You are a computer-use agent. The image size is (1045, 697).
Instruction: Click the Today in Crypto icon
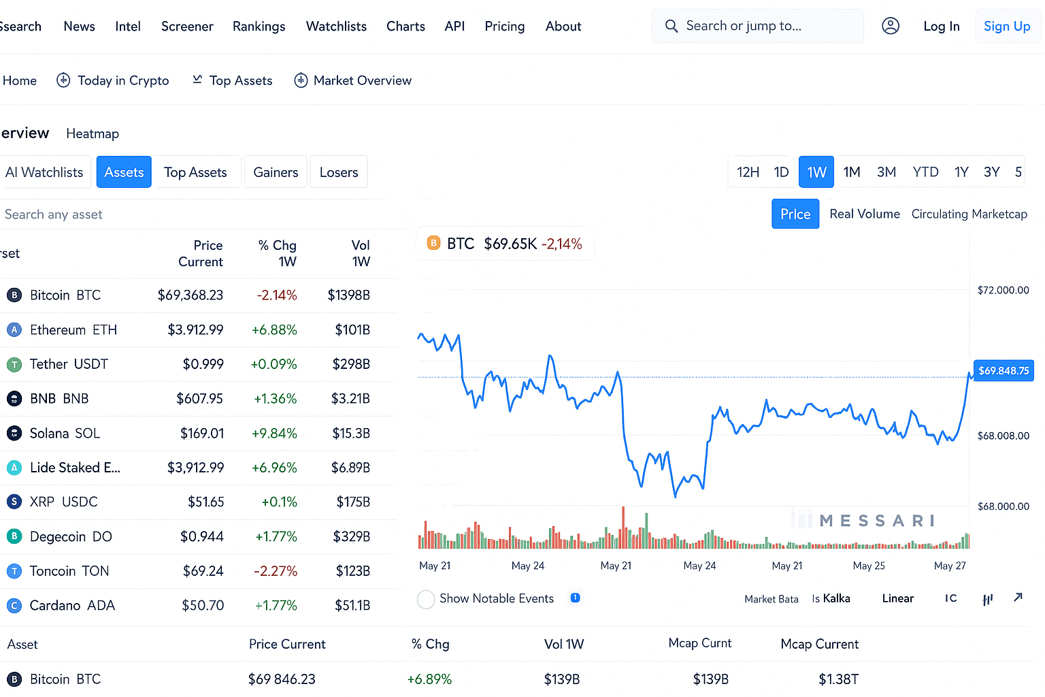point(63,80)
